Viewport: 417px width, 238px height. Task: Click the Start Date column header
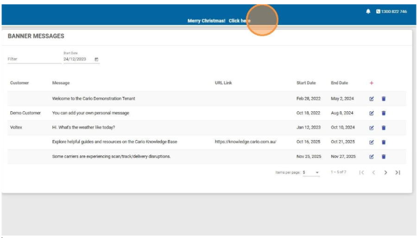306,83
